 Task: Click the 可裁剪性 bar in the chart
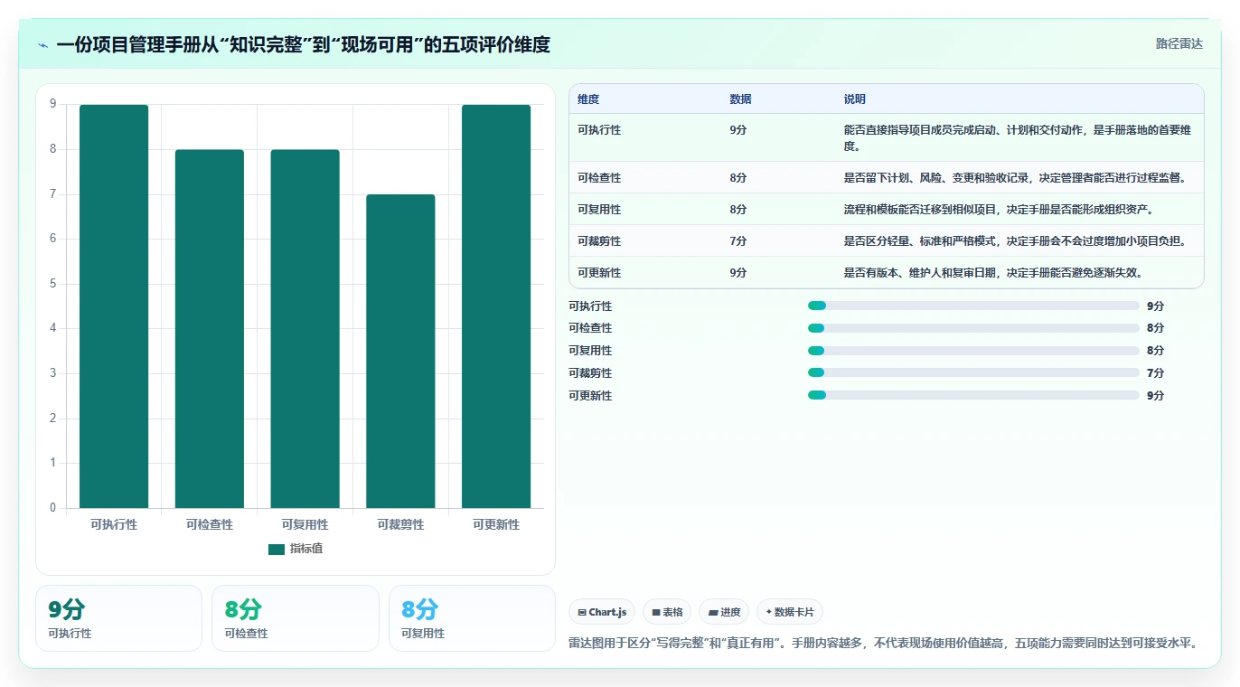coord(400,352)
